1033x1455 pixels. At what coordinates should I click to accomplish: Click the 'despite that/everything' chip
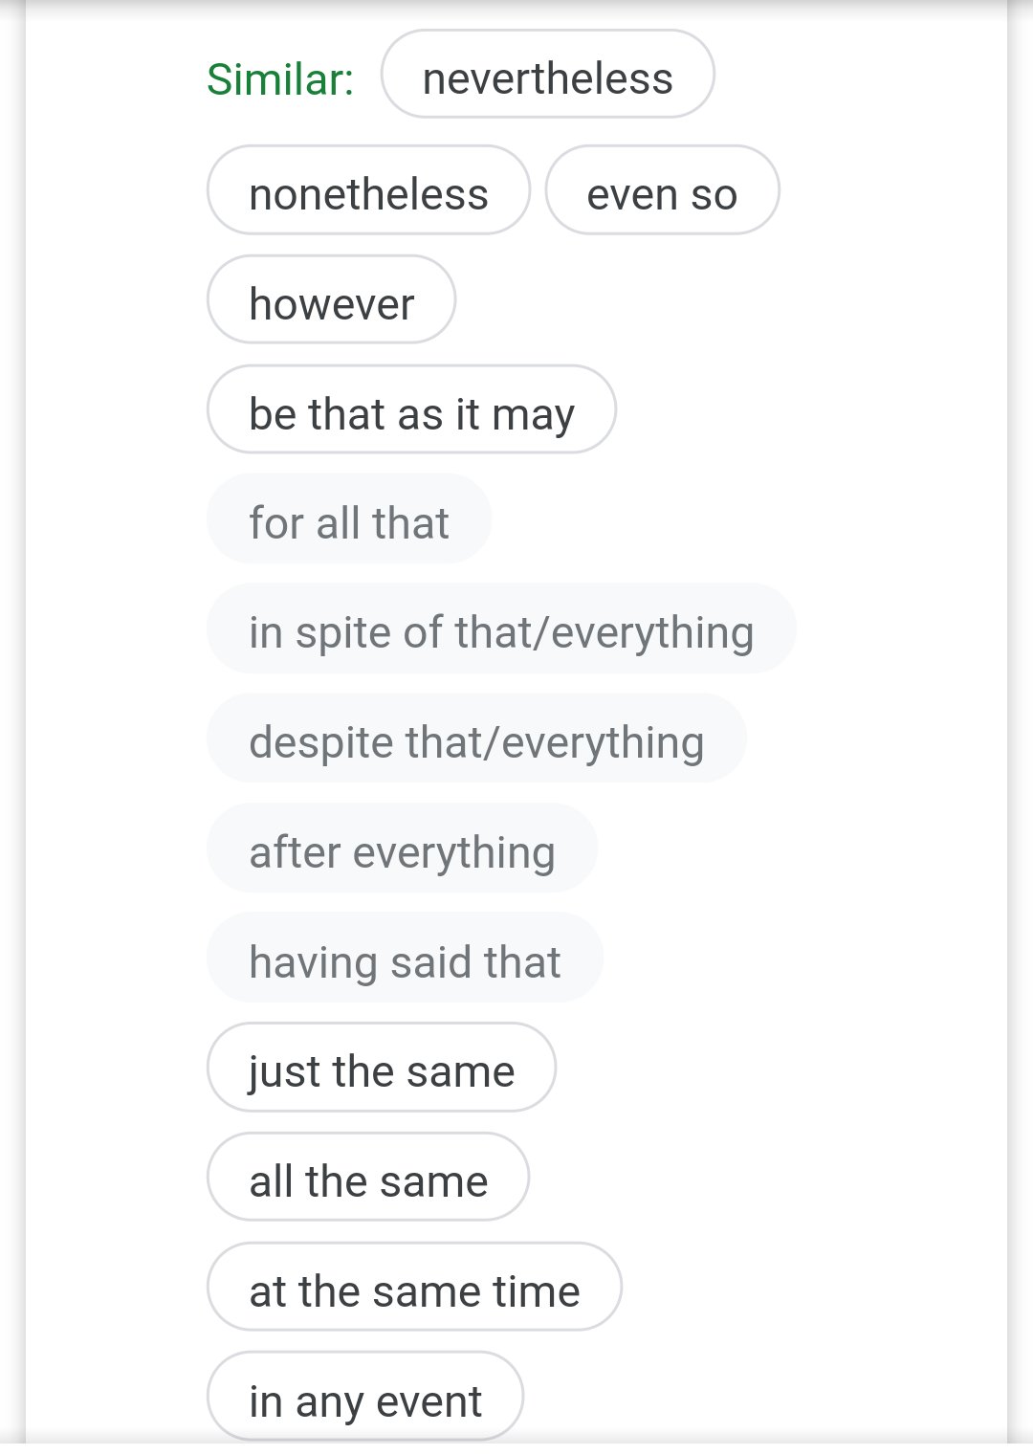pyautogui.click(x=476, y=740)
